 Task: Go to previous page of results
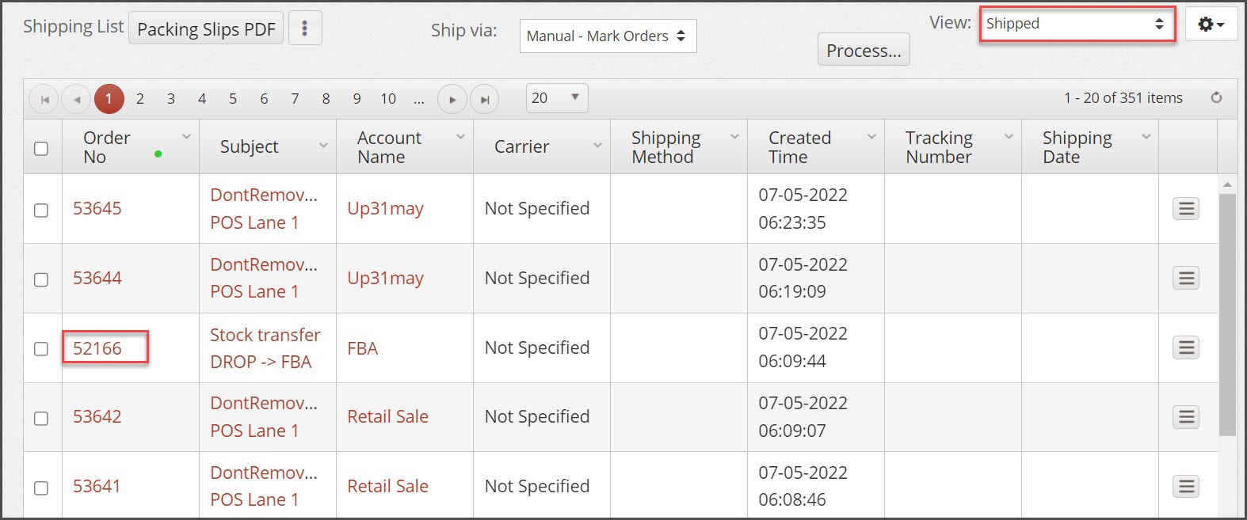pyautogui.click(x=76, y=99)
